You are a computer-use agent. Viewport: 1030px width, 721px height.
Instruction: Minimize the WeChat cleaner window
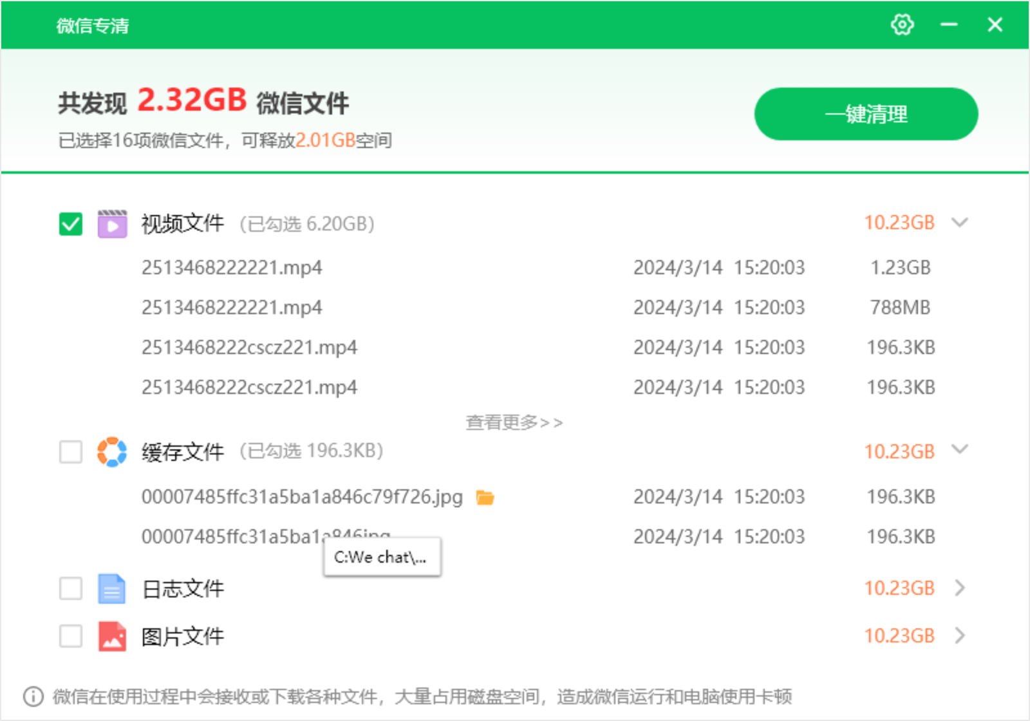(x=949, y=25)
